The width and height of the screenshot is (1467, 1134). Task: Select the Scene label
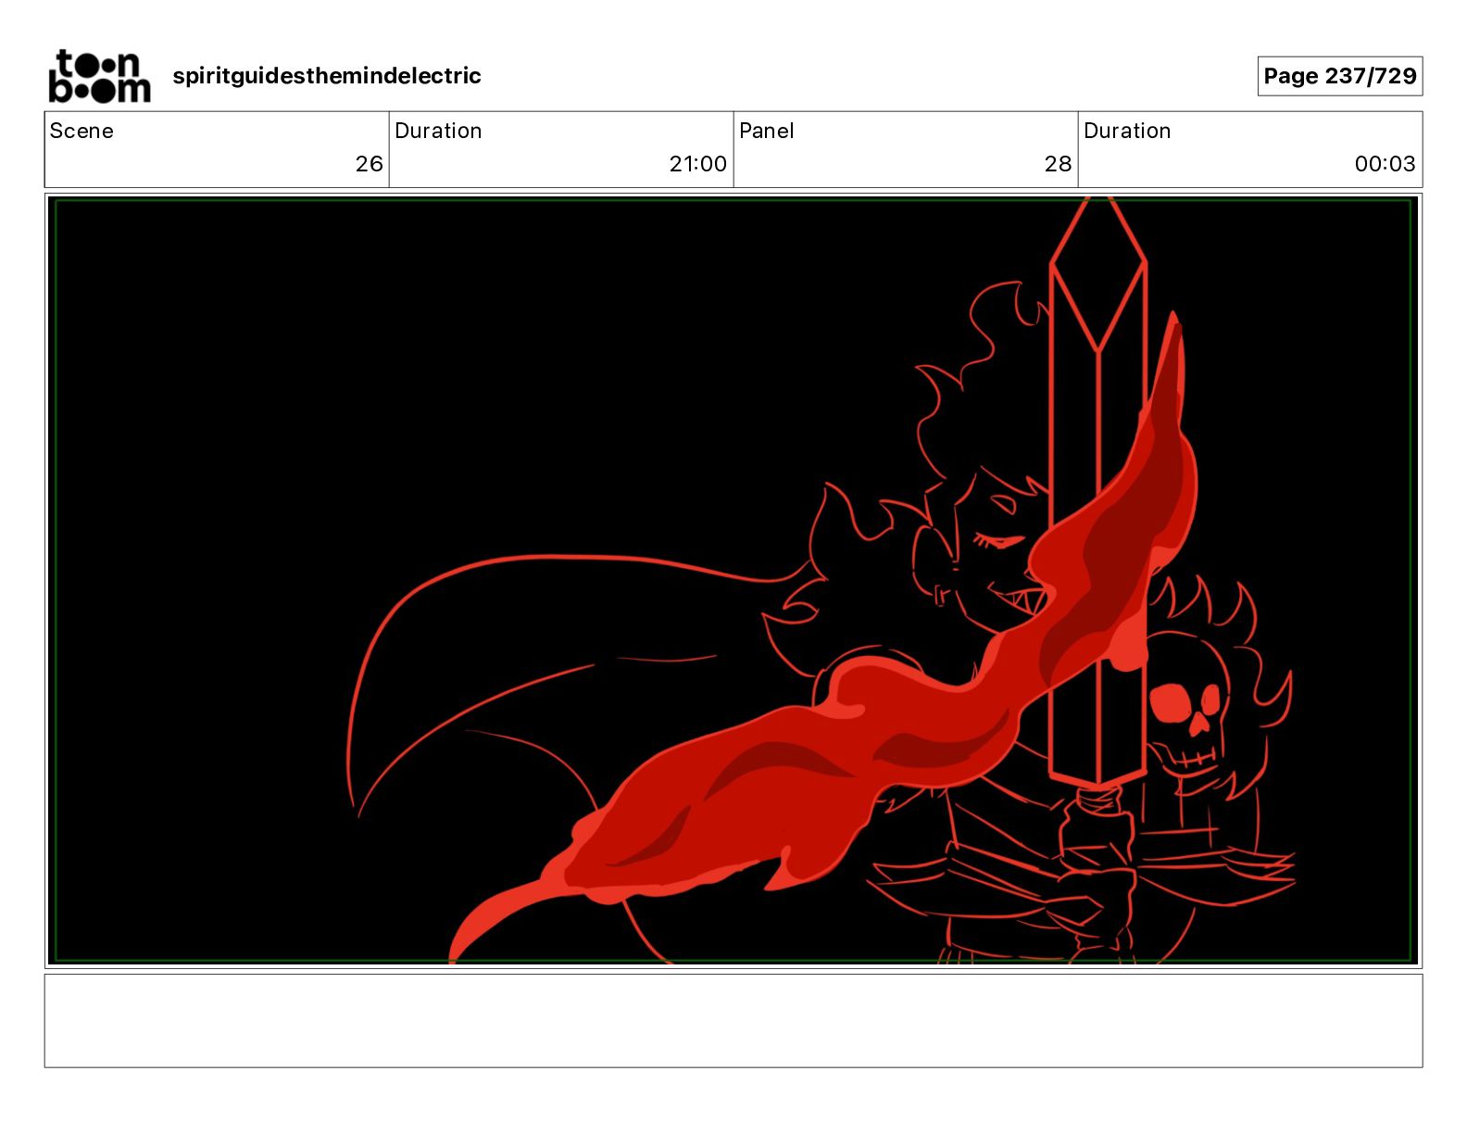coord(81,131)
